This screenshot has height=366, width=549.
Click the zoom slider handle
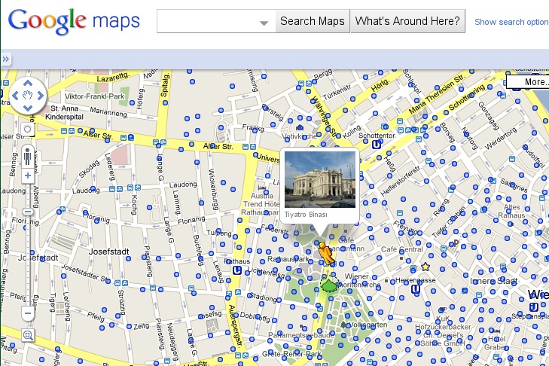pos(28,212)
